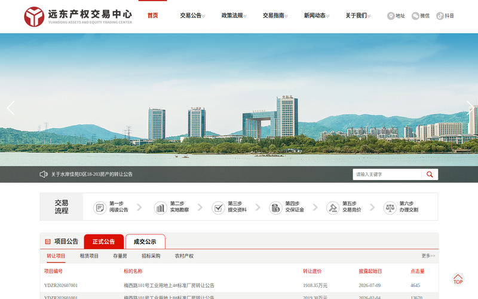The width and height of the screenshot is (478, 299).
Task: Click the 转让底价 column header
Action: tap(312, 271)
